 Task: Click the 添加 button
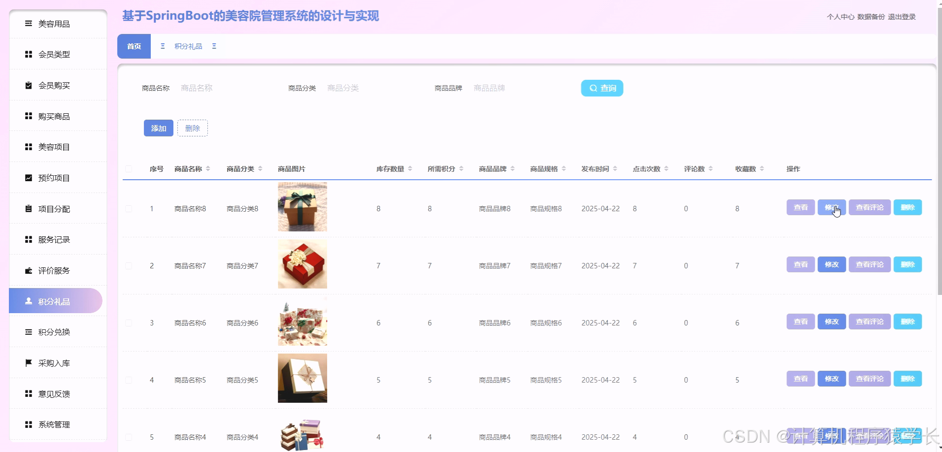(x=159, y=128)
